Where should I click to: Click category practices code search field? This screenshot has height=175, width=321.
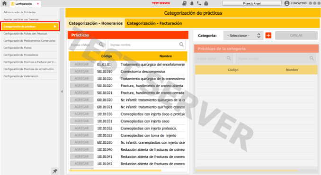point(214,58)
